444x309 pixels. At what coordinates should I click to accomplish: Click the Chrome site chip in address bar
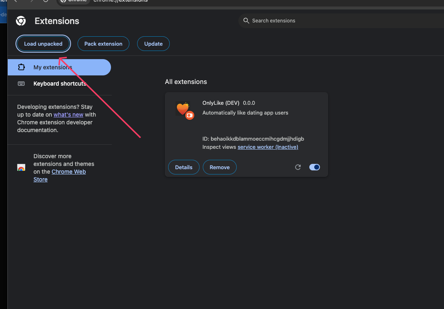[74, 1]
